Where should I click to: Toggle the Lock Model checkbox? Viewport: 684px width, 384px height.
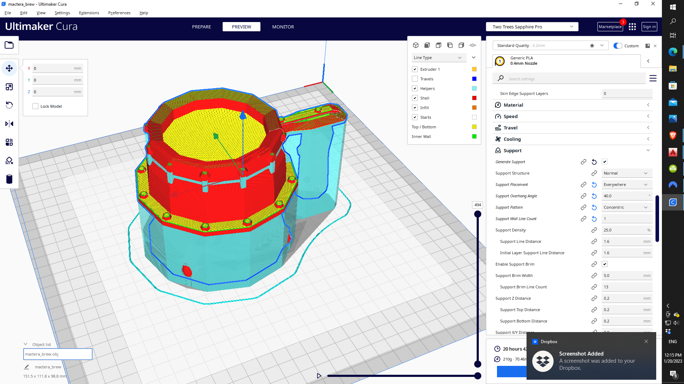36,106
